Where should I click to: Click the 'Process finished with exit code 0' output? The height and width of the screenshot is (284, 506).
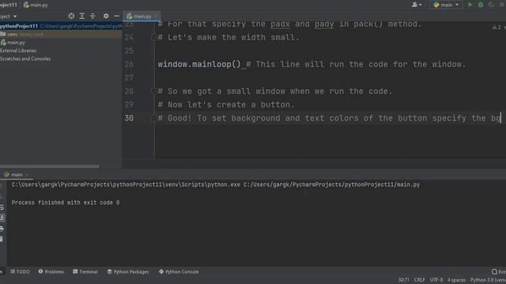pyautogui.click(x=66, y=203)
